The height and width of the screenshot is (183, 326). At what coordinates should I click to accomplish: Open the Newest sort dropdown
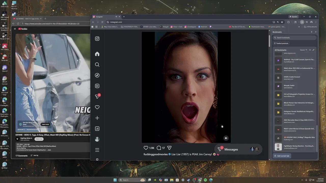pyautogui.click(x=303, y=50)
